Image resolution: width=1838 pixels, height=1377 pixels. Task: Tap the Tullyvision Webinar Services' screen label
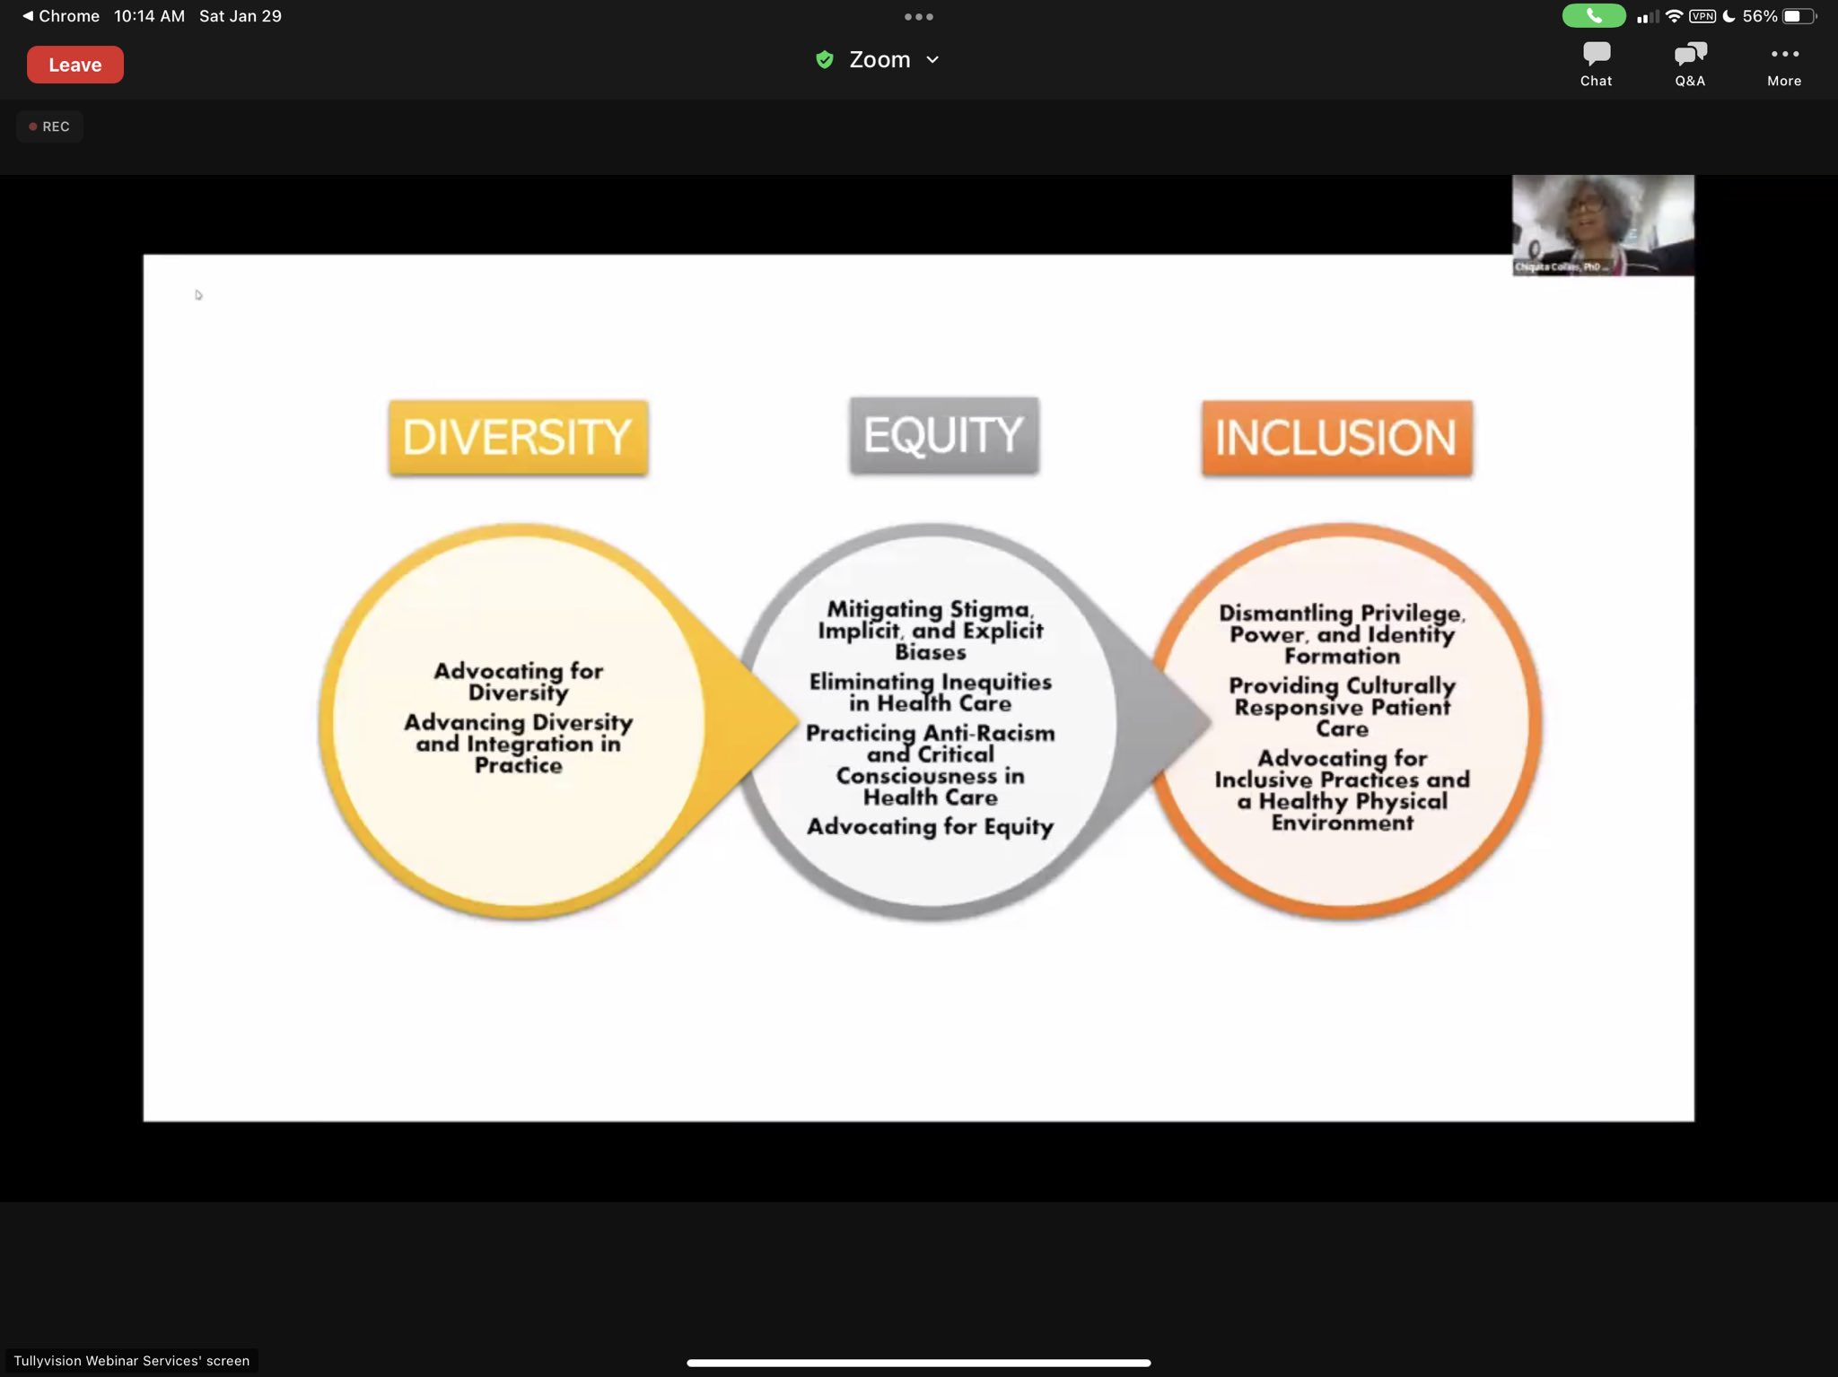coord(131,1360)
